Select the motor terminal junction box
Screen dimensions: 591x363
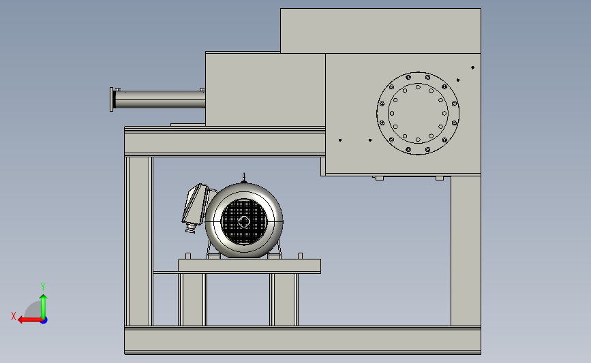[x=195, y=206]
